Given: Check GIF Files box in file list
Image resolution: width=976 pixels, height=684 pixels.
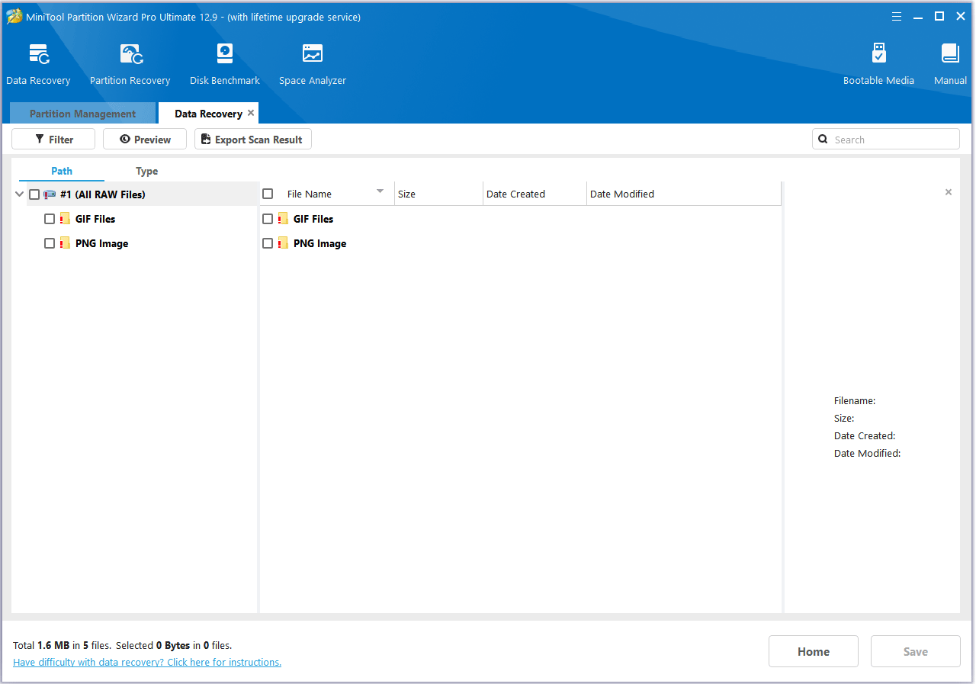Looking at the screenshot, I should (268, 219).
